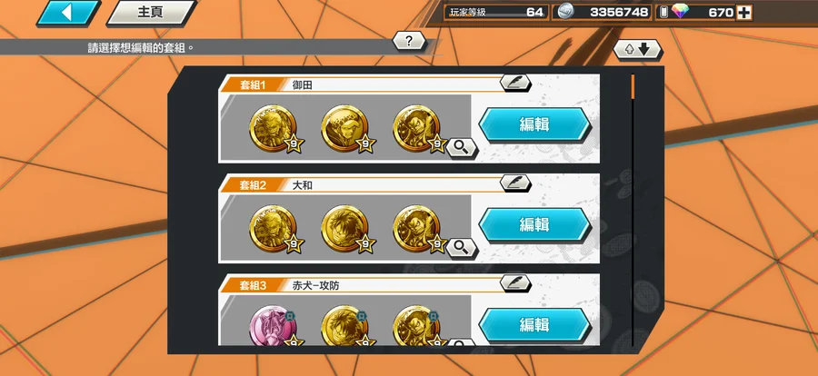View set 1 details with magnifier icon

[462, 149]
